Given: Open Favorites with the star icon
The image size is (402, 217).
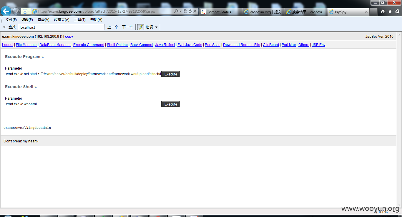Looking at the screenshot, I should [x=390, y=11].
